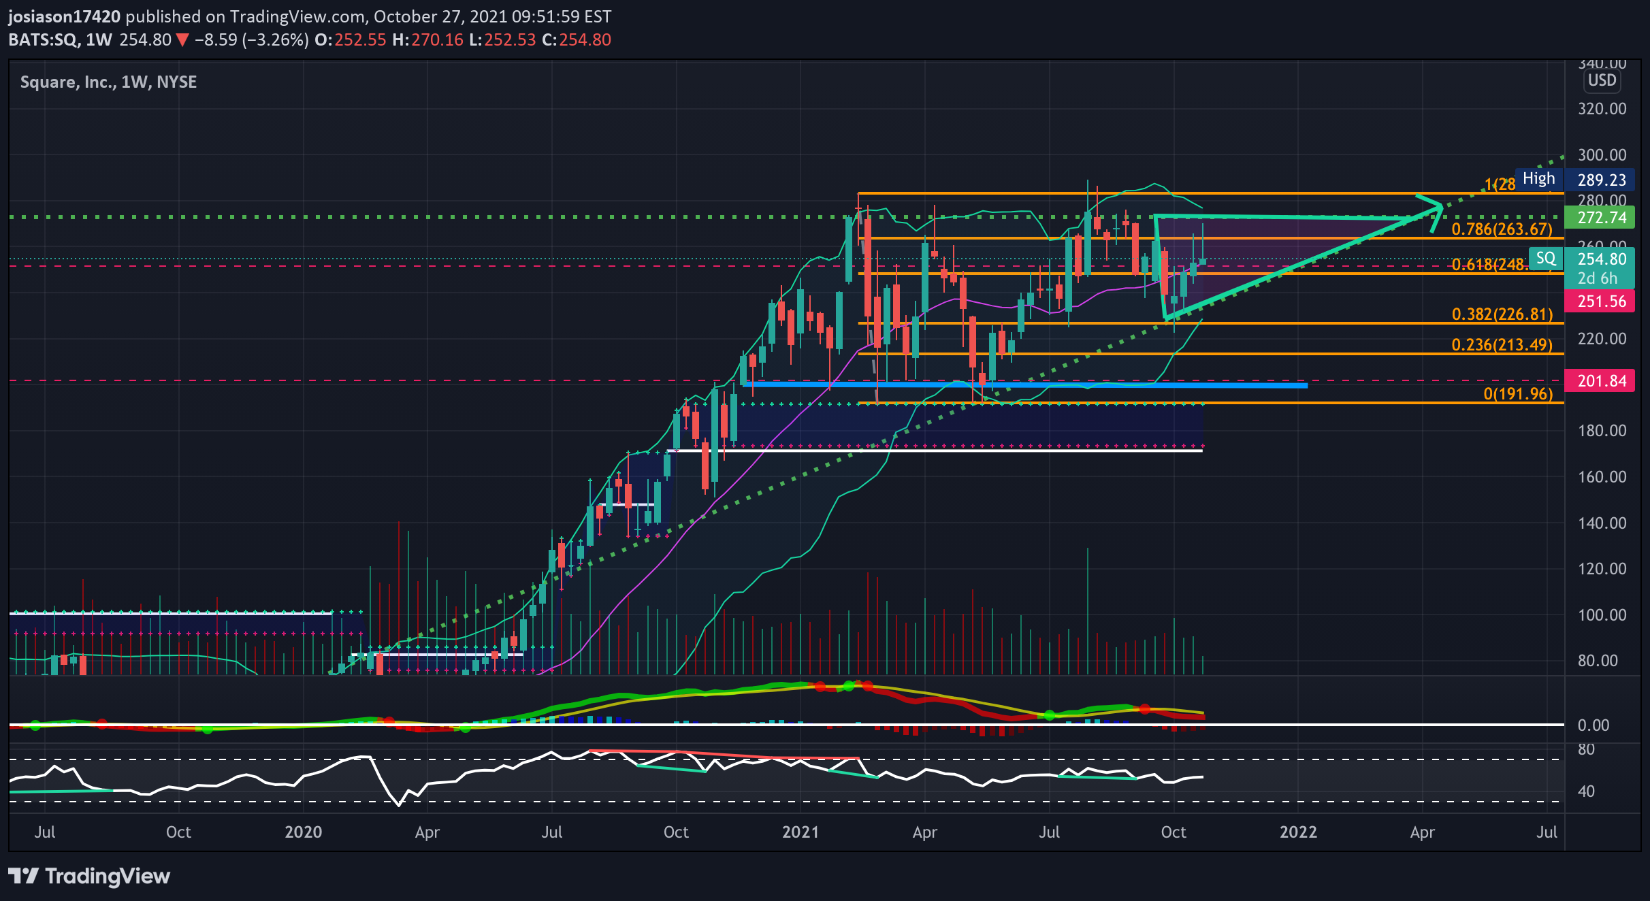1650x901 pixels.
Task: Click the 180.00 price axis label
Action: pyautogui.click(x=1602, y=431)
